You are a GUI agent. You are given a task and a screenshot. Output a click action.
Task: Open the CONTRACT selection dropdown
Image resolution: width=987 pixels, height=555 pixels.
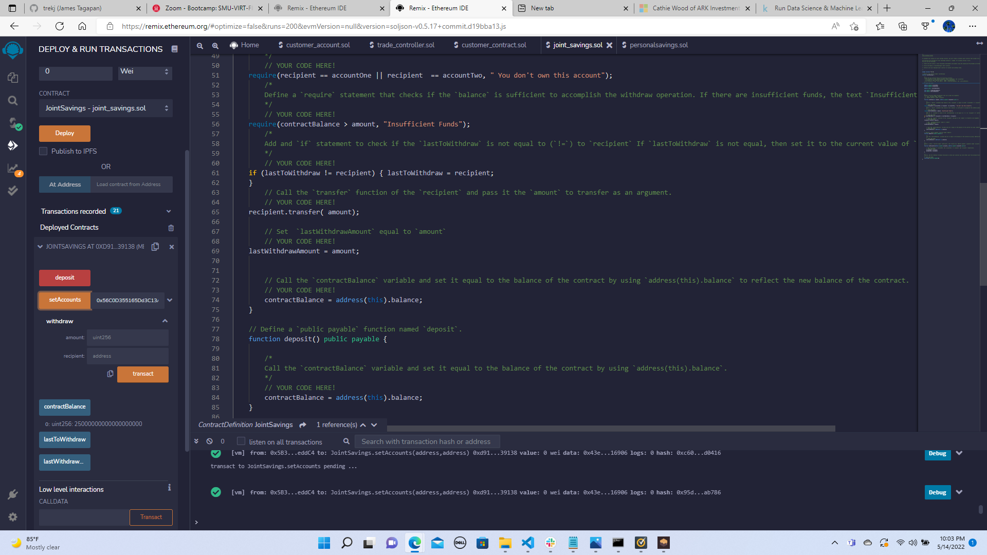coord(106,108)
